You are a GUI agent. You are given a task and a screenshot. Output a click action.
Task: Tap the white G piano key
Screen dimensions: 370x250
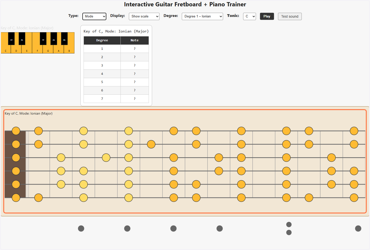[x=48, y=49]
